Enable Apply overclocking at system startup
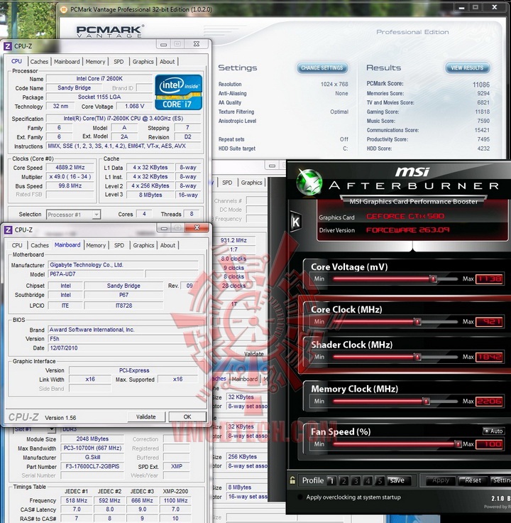This screenshot has height=523, width=511. (x=300, y=497)
